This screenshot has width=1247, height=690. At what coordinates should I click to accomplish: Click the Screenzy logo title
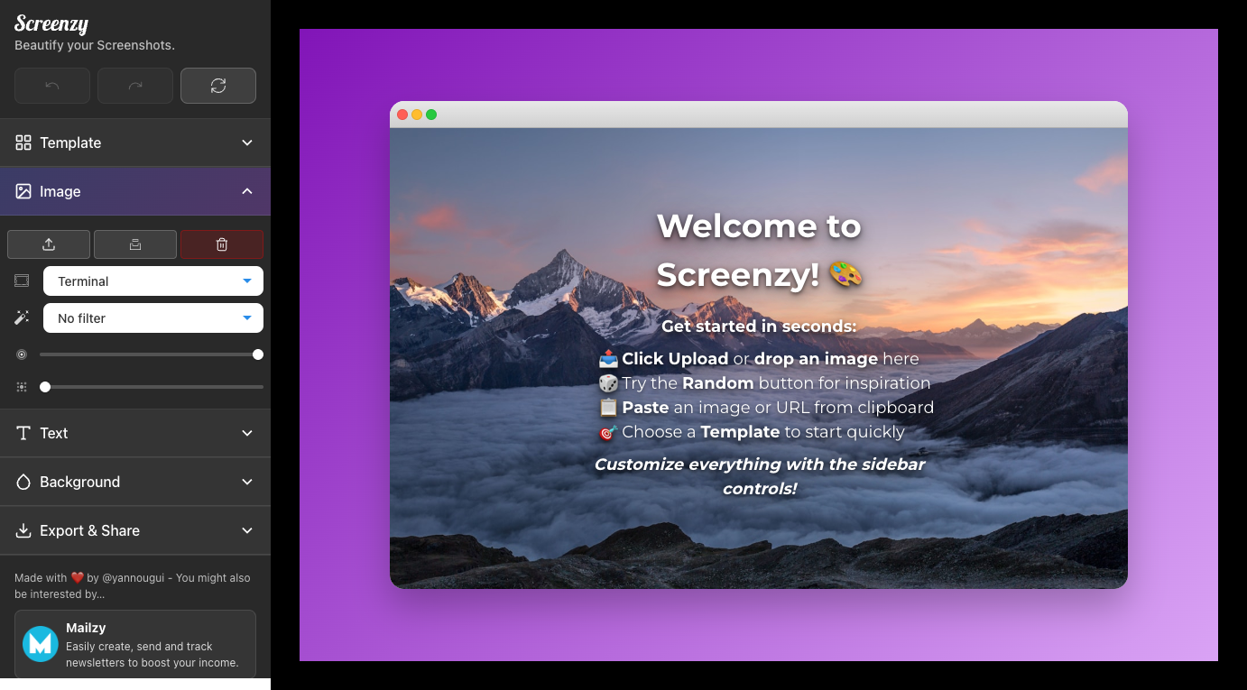51,23
